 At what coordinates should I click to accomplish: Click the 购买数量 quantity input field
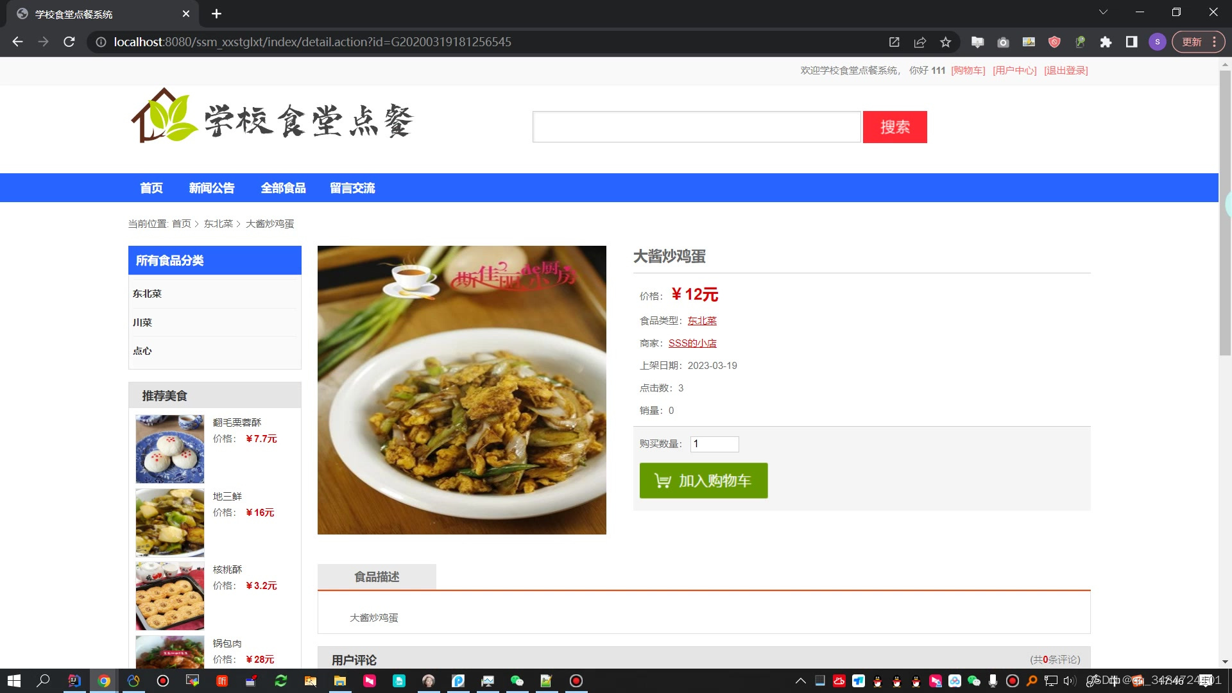point(714,444)
